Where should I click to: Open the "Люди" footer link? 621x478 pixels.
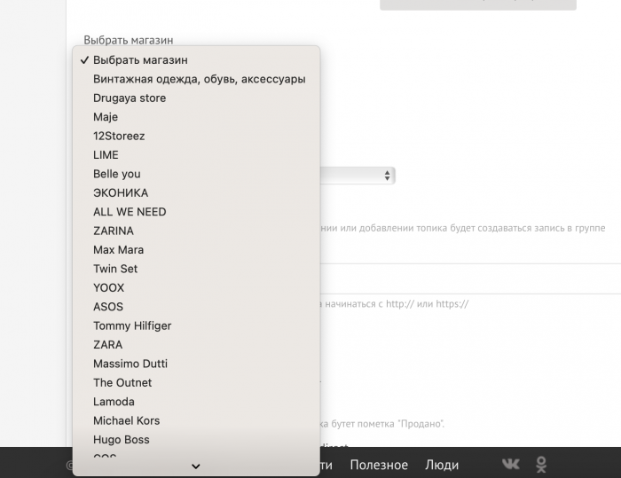[442, 465]
